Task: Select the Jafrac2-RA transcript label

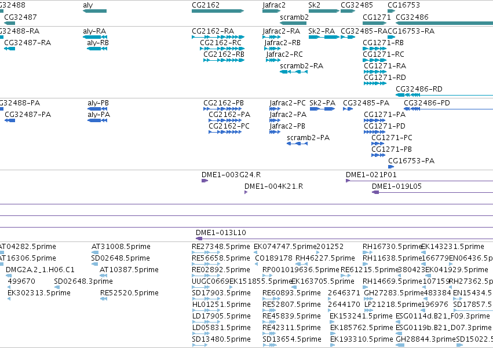Action: (x=282, y=31)
